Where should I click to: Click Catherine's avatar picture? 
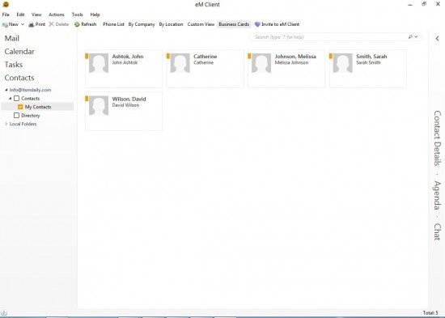180,63
